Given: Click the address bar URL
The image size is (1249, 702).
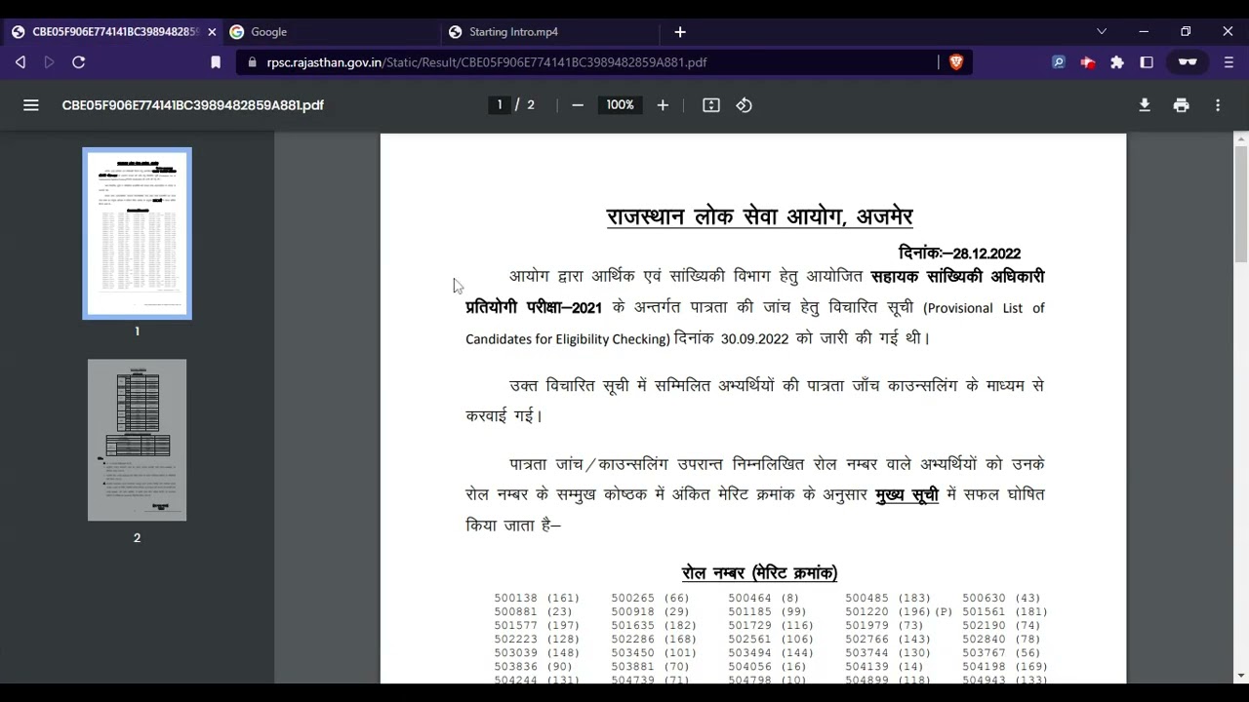Looking at the screenshot, I should coord(486,62).
